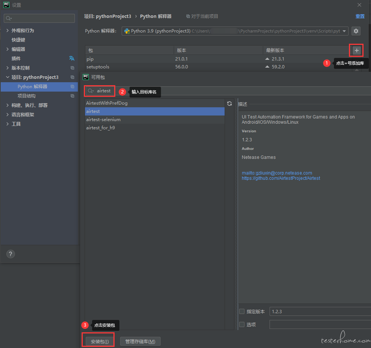371x348 pixels.
Task: Click setuptools version 56.0.0 cell
Action: (182, 67)
